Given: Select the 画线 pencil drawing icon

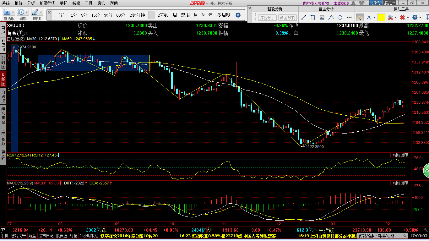Looking at the screenshot, I should 35,12.
